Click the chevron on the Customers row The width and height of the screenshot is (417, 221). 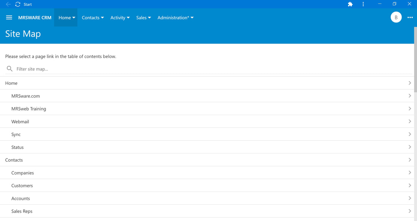[x=409, y=185]
